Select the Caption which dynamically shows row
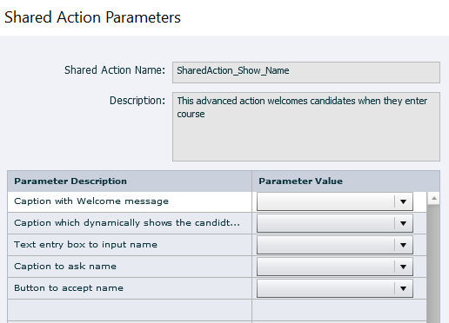This screenshot has height=323, width=449. pyautogui.click(x=130, y=223)
